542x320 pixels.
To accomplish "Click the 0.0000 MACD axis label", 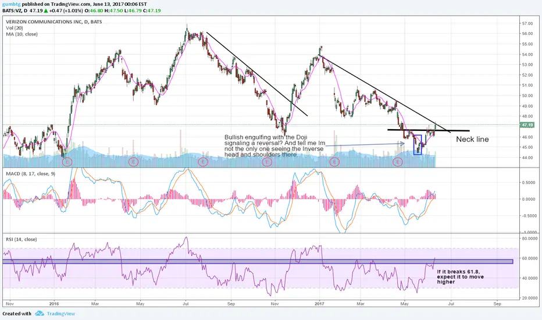I will click(529, 199).
